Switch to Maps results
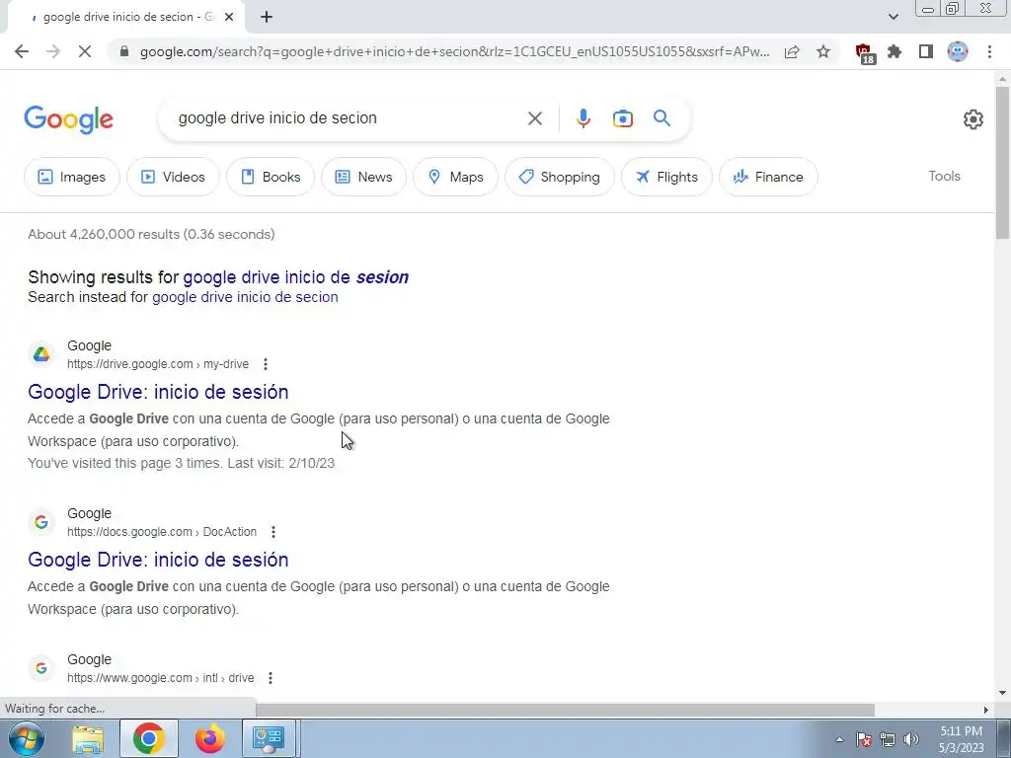 coord(455,177)
